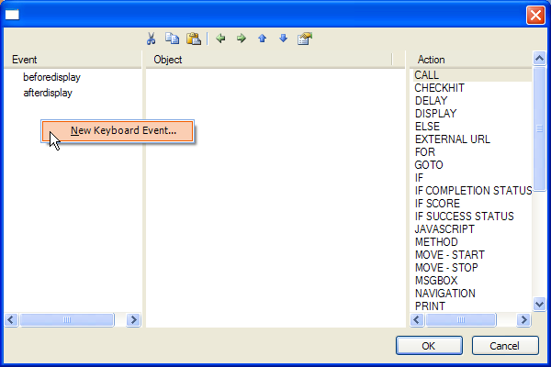Click the blue down arrow icon

click(283, 39)
